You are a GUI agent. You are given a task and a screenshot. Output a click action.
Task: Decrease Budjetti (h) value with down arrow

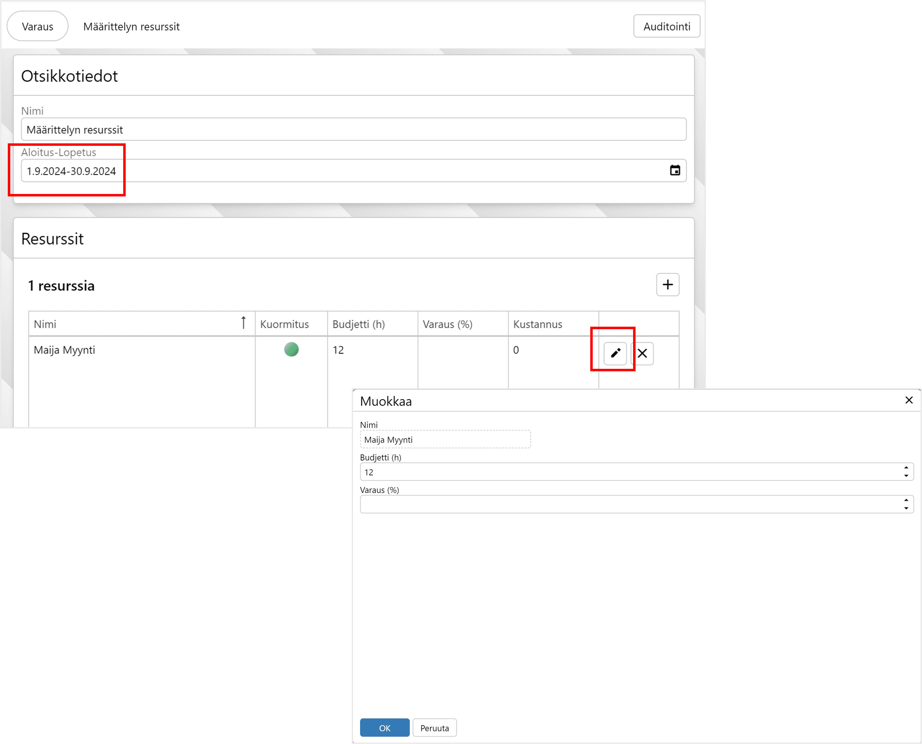pos(906,476)
